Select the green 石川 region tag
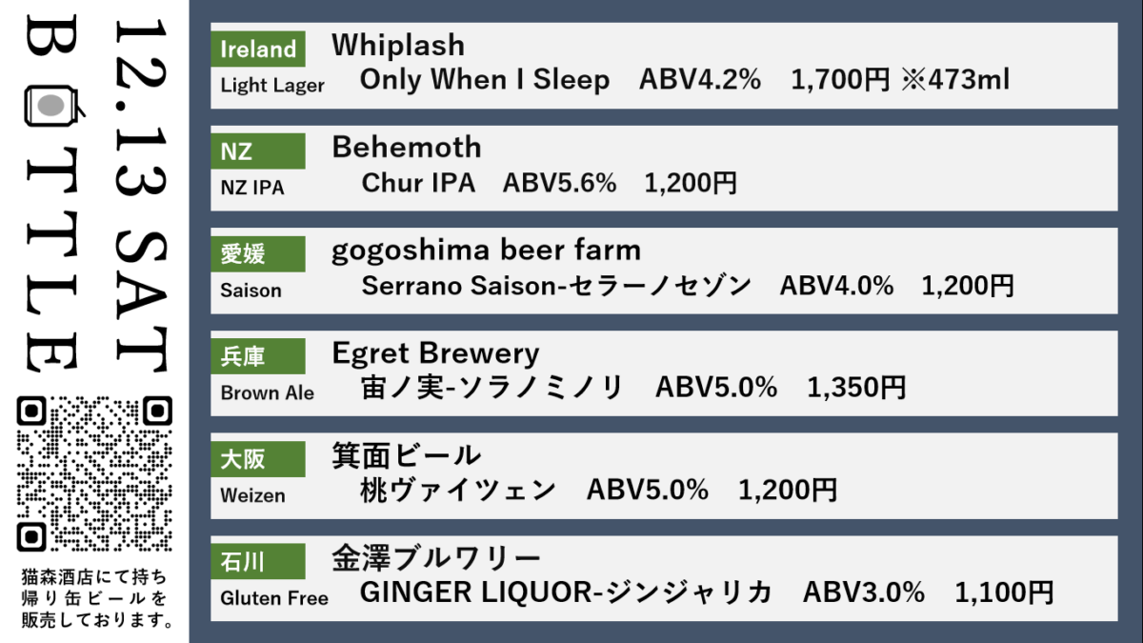 [257, 563]
